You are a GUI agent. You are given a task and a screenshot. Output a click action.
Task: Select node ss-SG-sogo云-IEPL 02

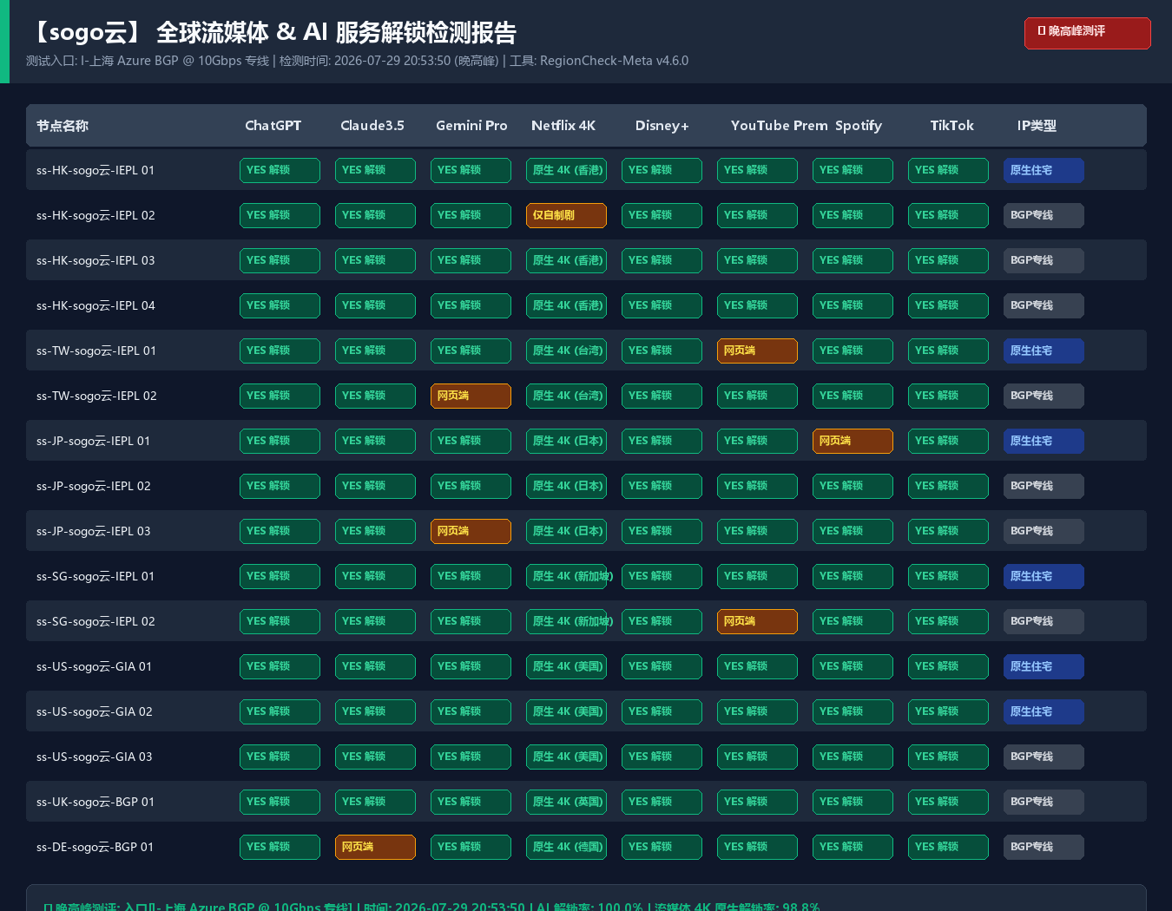pos(95,621)
